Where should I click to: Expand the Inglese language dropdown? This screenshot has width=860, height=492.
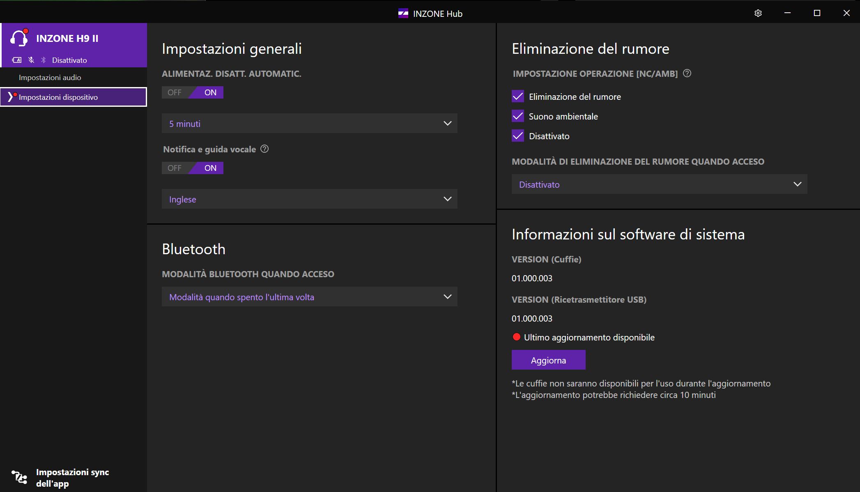point(309,199)
